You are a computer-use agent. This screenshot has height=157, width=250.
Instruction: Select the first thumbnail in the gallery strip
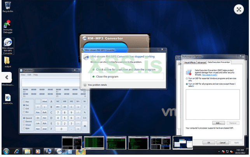(x=72, y=141)
